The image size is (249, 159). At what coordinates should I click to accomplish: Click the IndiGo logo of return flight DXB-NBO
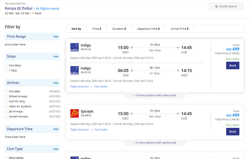coord(75,70)
